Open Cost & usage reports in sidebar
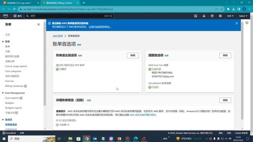The image size is (253, 142). [x=16, y=66]
